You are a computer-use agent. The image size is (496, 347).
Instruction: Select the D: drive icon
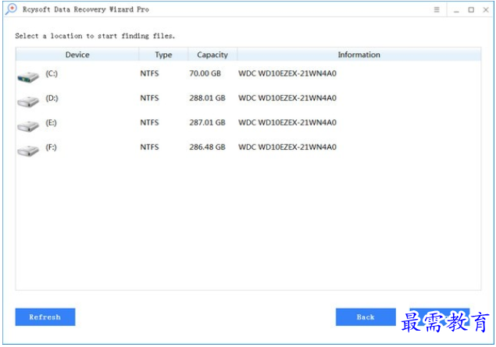(28, 101)
